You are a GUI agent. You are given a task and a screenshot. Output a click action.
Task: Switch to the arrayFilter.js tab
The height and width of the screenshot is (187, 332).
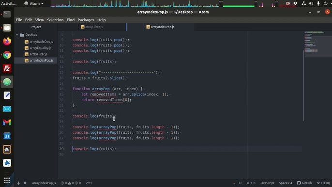(91, 27)
